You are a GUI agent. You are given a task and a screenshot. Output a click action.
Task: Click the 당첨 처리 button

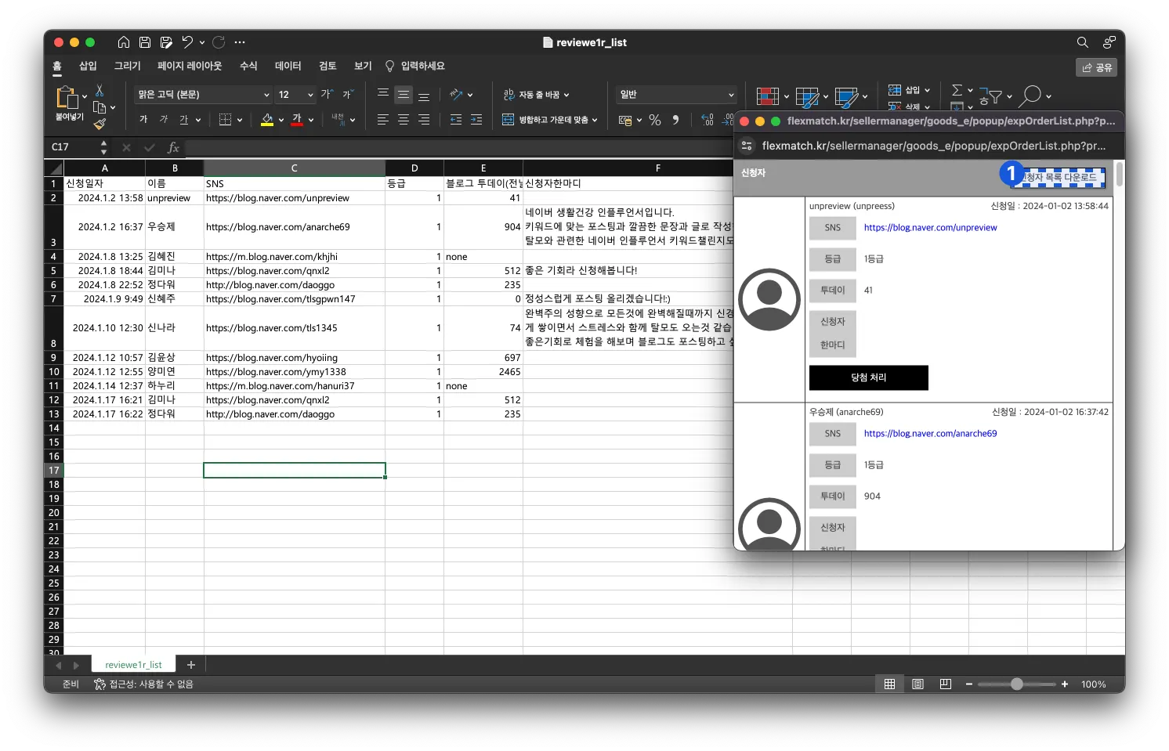868,377
